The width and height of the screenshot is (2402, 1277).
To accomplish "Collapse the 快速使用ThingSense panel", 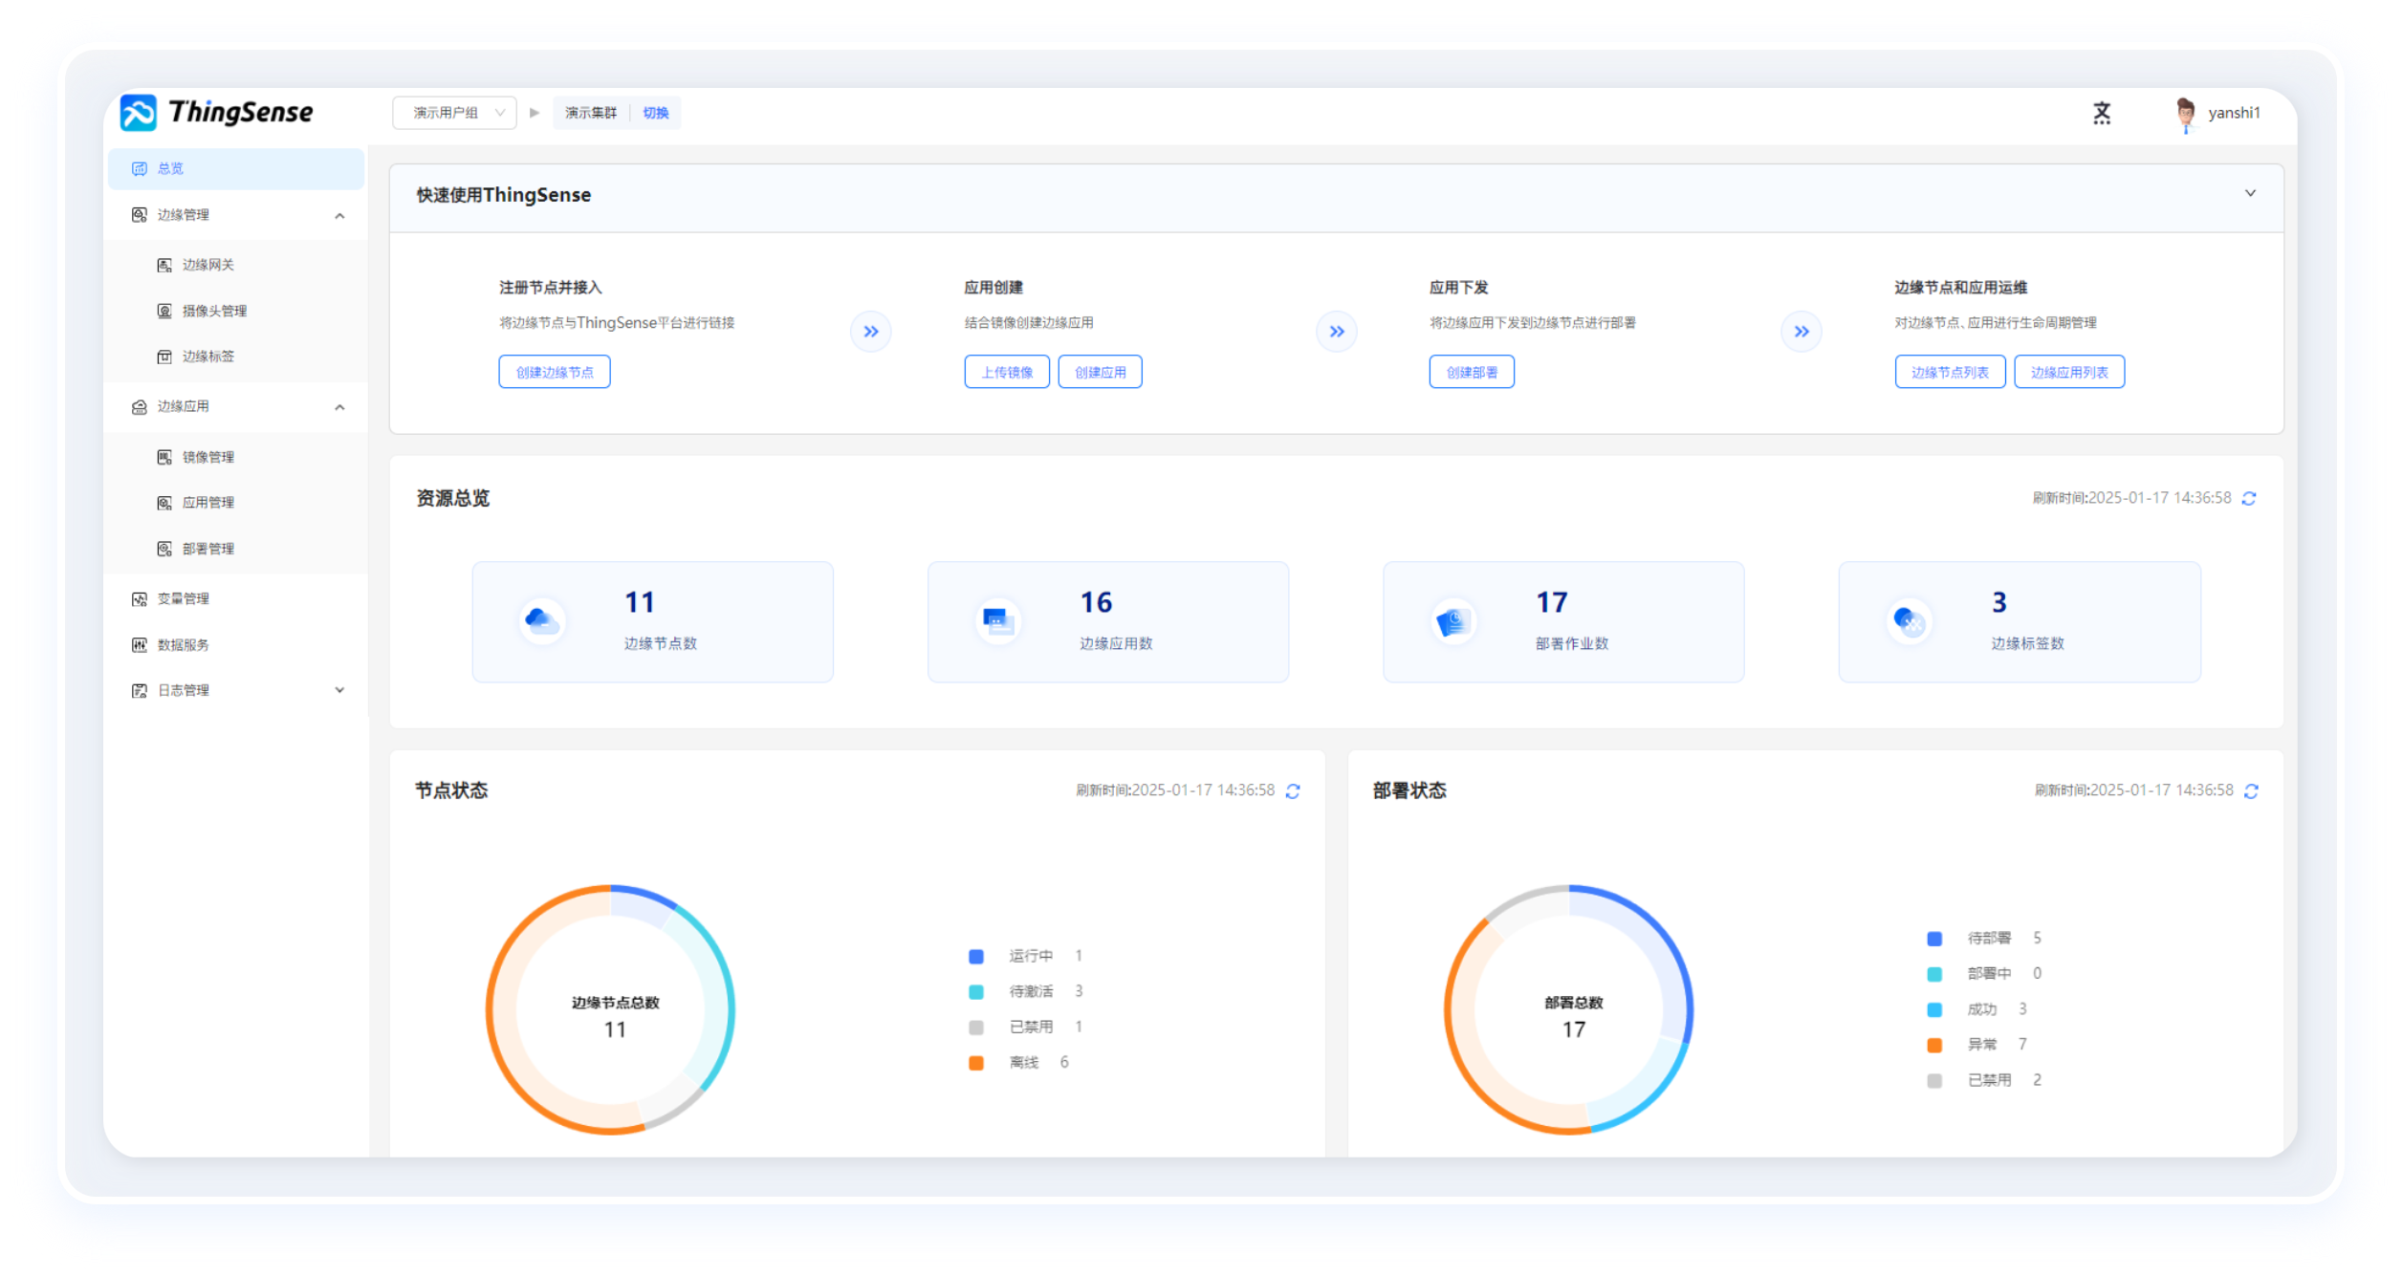I will (2250, 193).
